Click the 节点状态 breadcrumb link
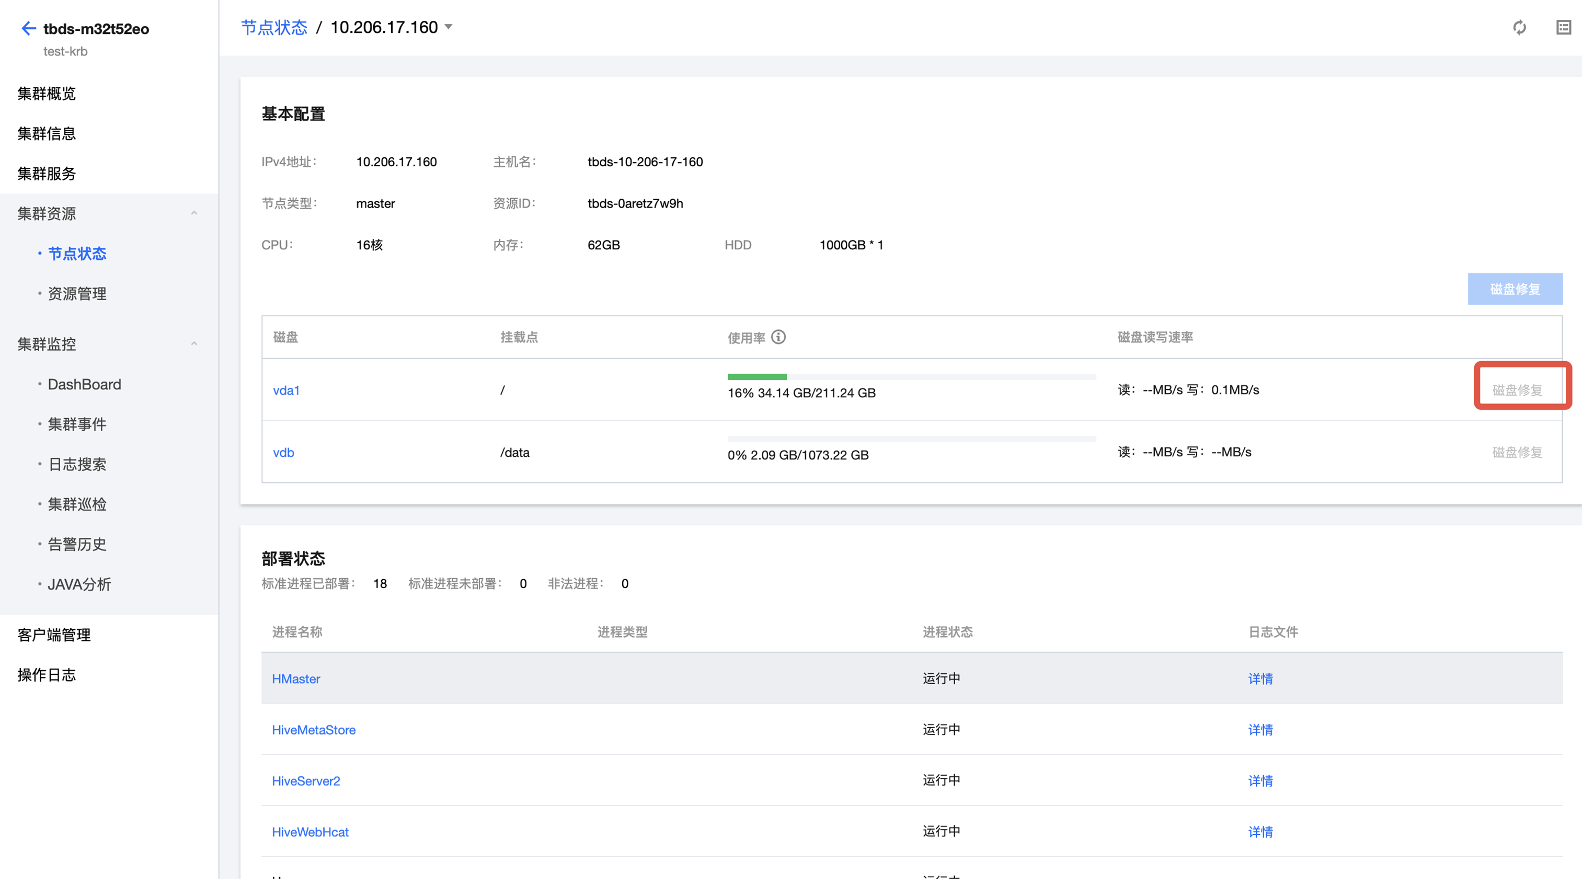This screenshot has width=1582, height=886. [x=274, y=27]
